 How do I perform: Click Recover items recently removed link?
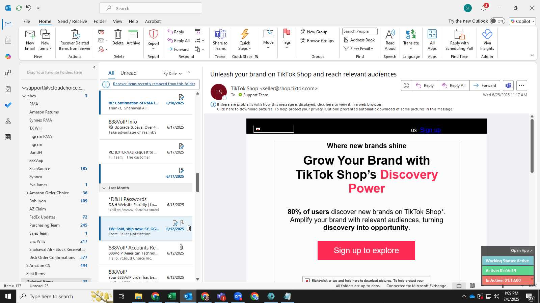coord(154,84)
